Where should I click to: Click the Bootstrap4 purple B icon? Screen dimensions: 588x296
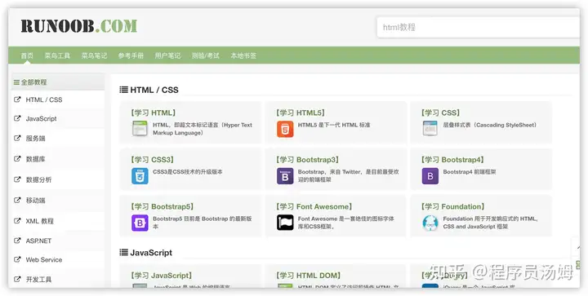click(x=430, y=176)
